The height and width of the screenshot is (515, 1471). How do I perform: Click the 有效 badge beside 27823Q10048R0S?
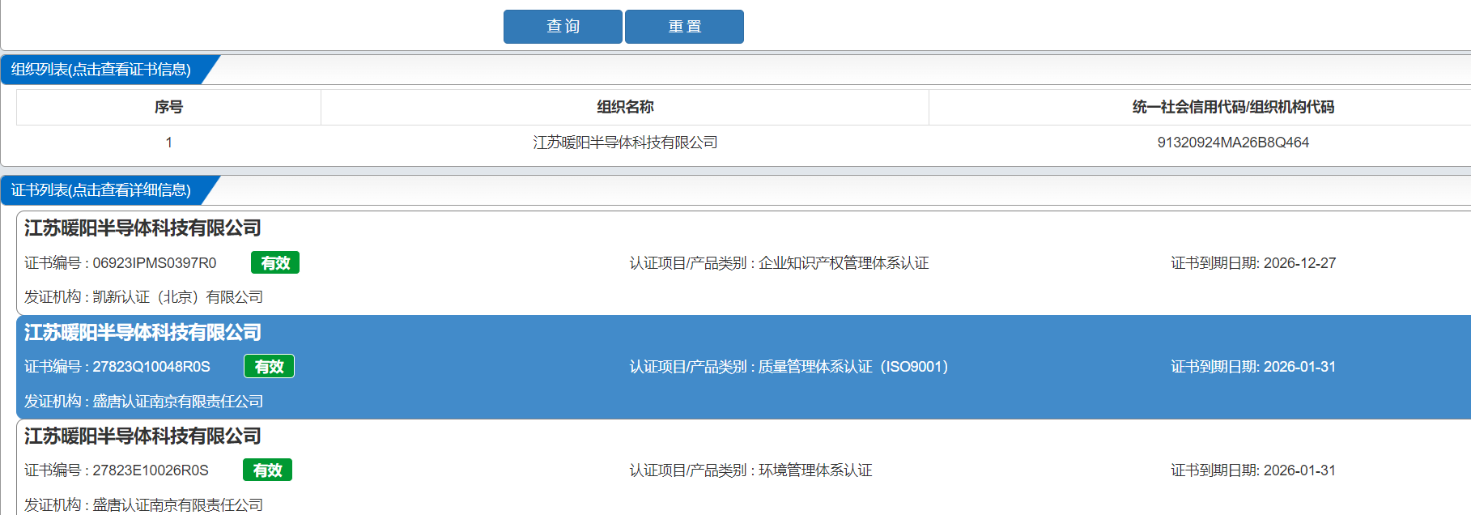click(x=269, y=367)
